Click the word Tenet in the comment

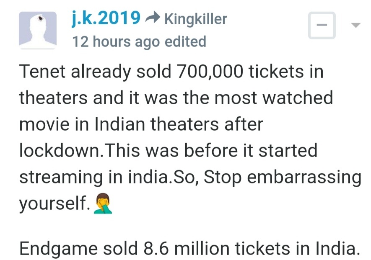(x=42, y=71)
